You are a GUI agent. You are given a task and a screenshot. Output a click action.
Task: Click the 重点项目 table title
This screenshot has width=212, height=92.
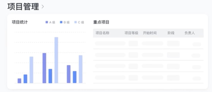coord(101,22)
